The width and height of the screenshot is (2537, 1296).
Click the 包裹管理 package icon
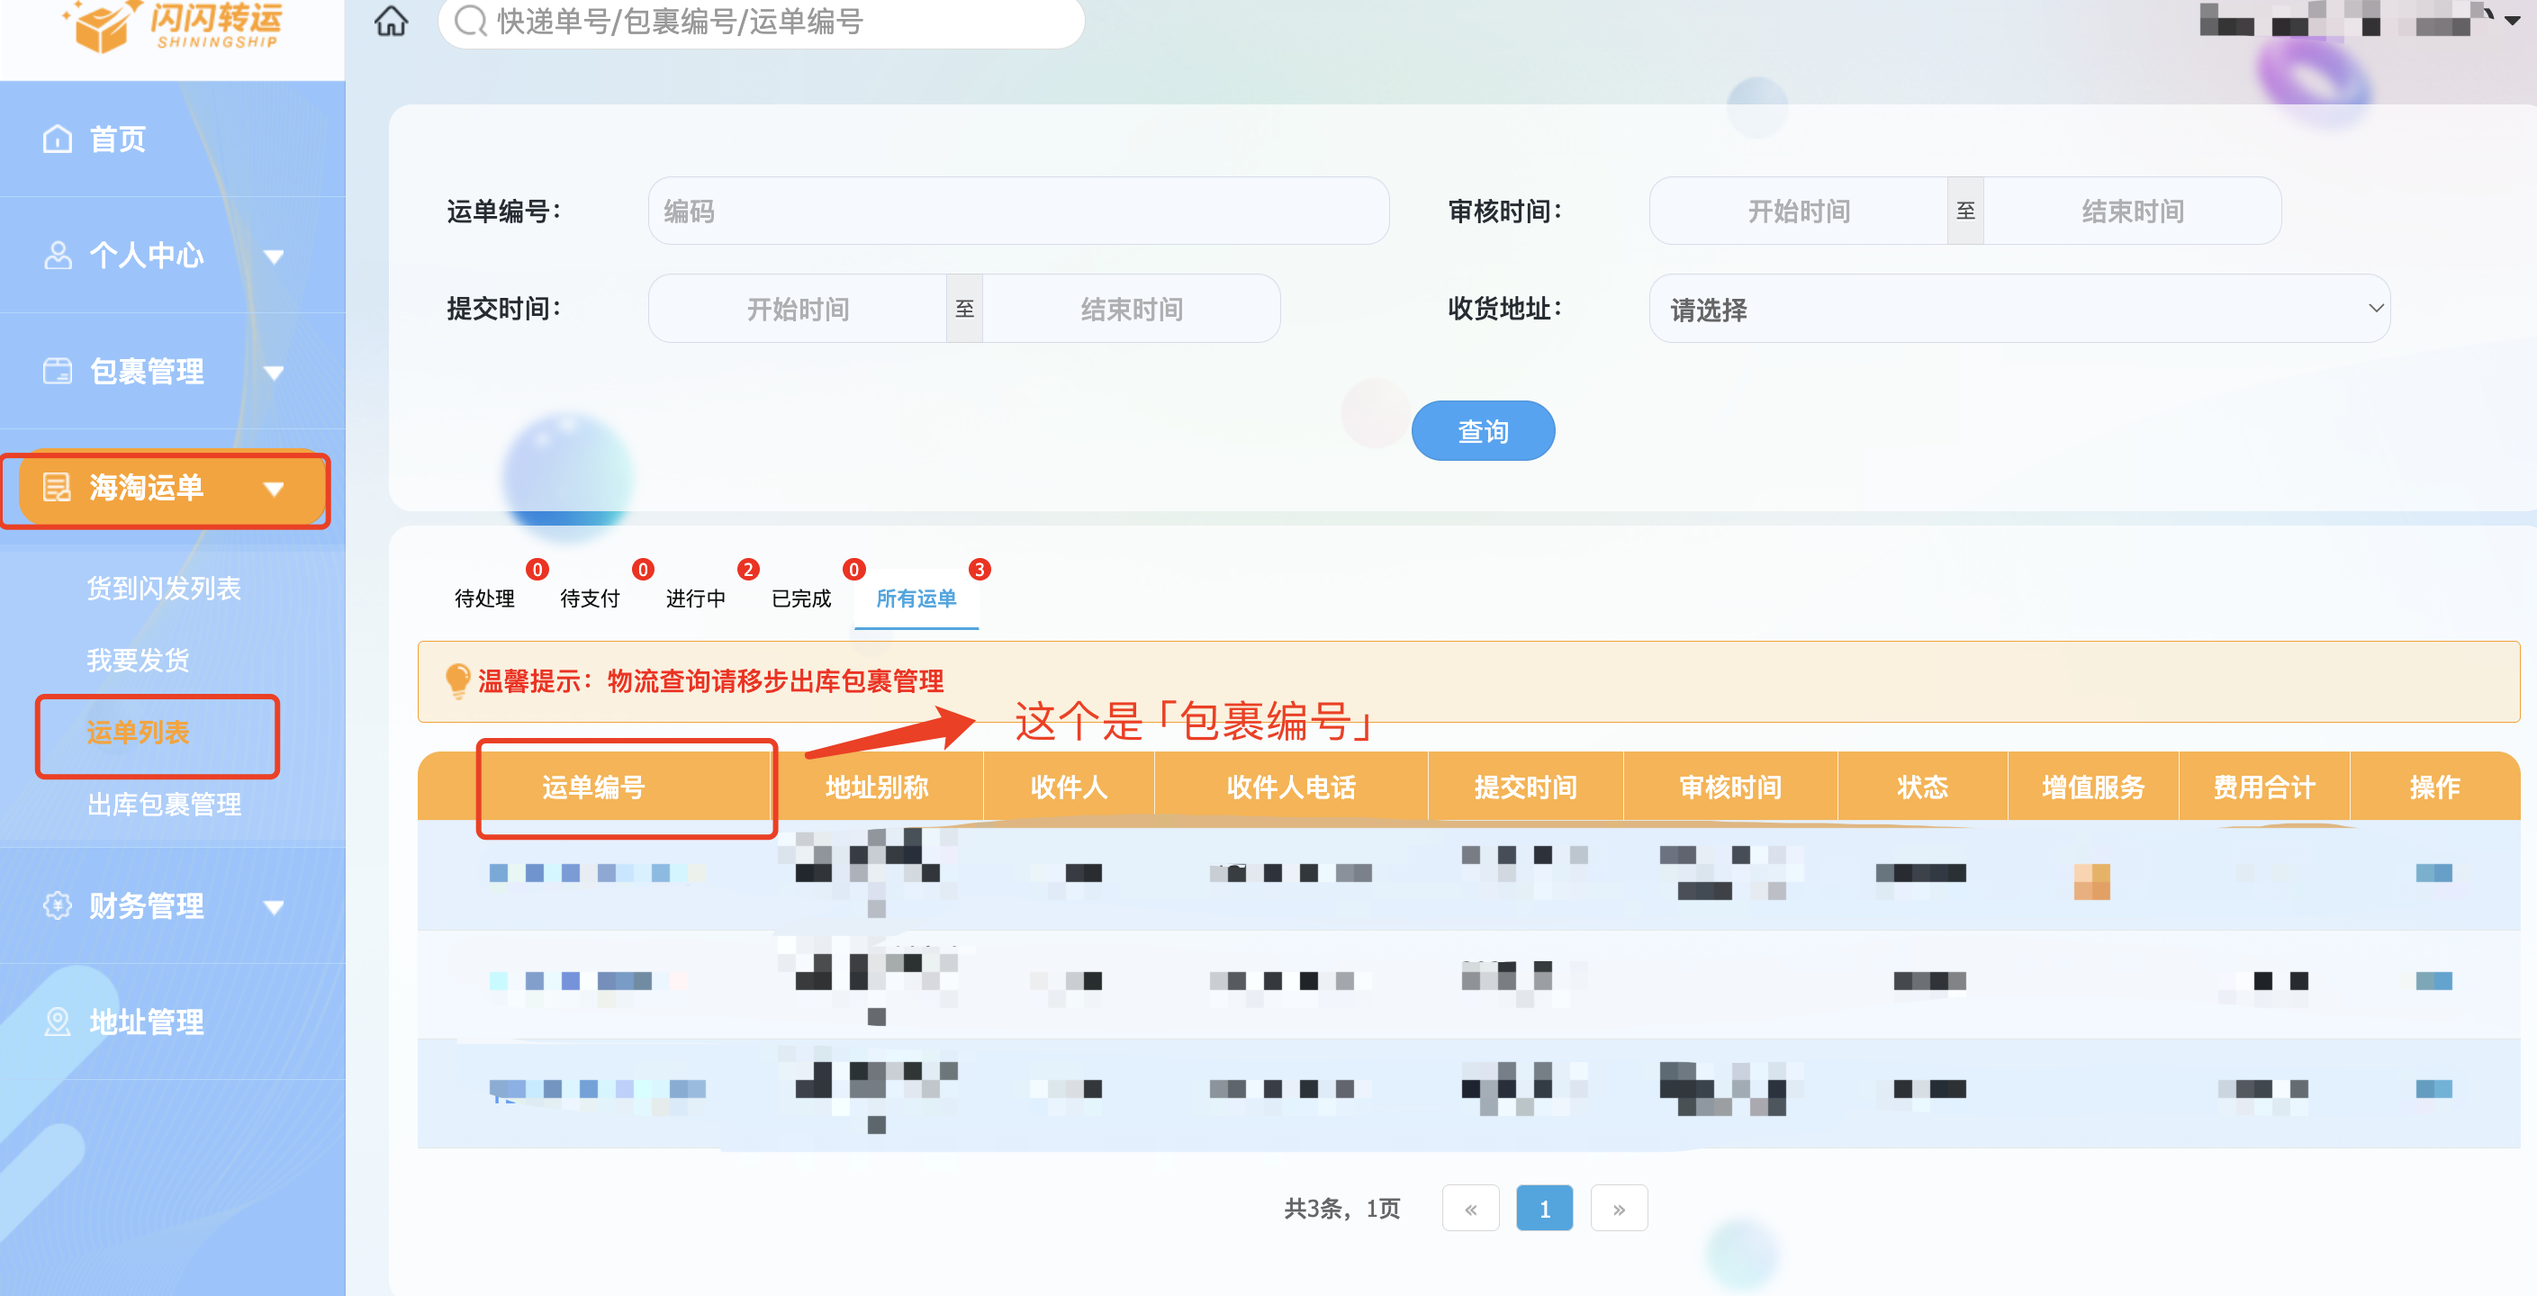click(57, 372)
